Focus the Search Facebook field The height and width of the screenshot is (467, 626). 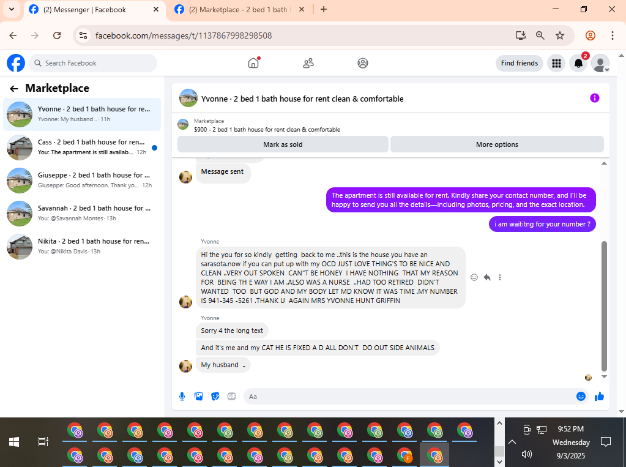click(93, 63)
